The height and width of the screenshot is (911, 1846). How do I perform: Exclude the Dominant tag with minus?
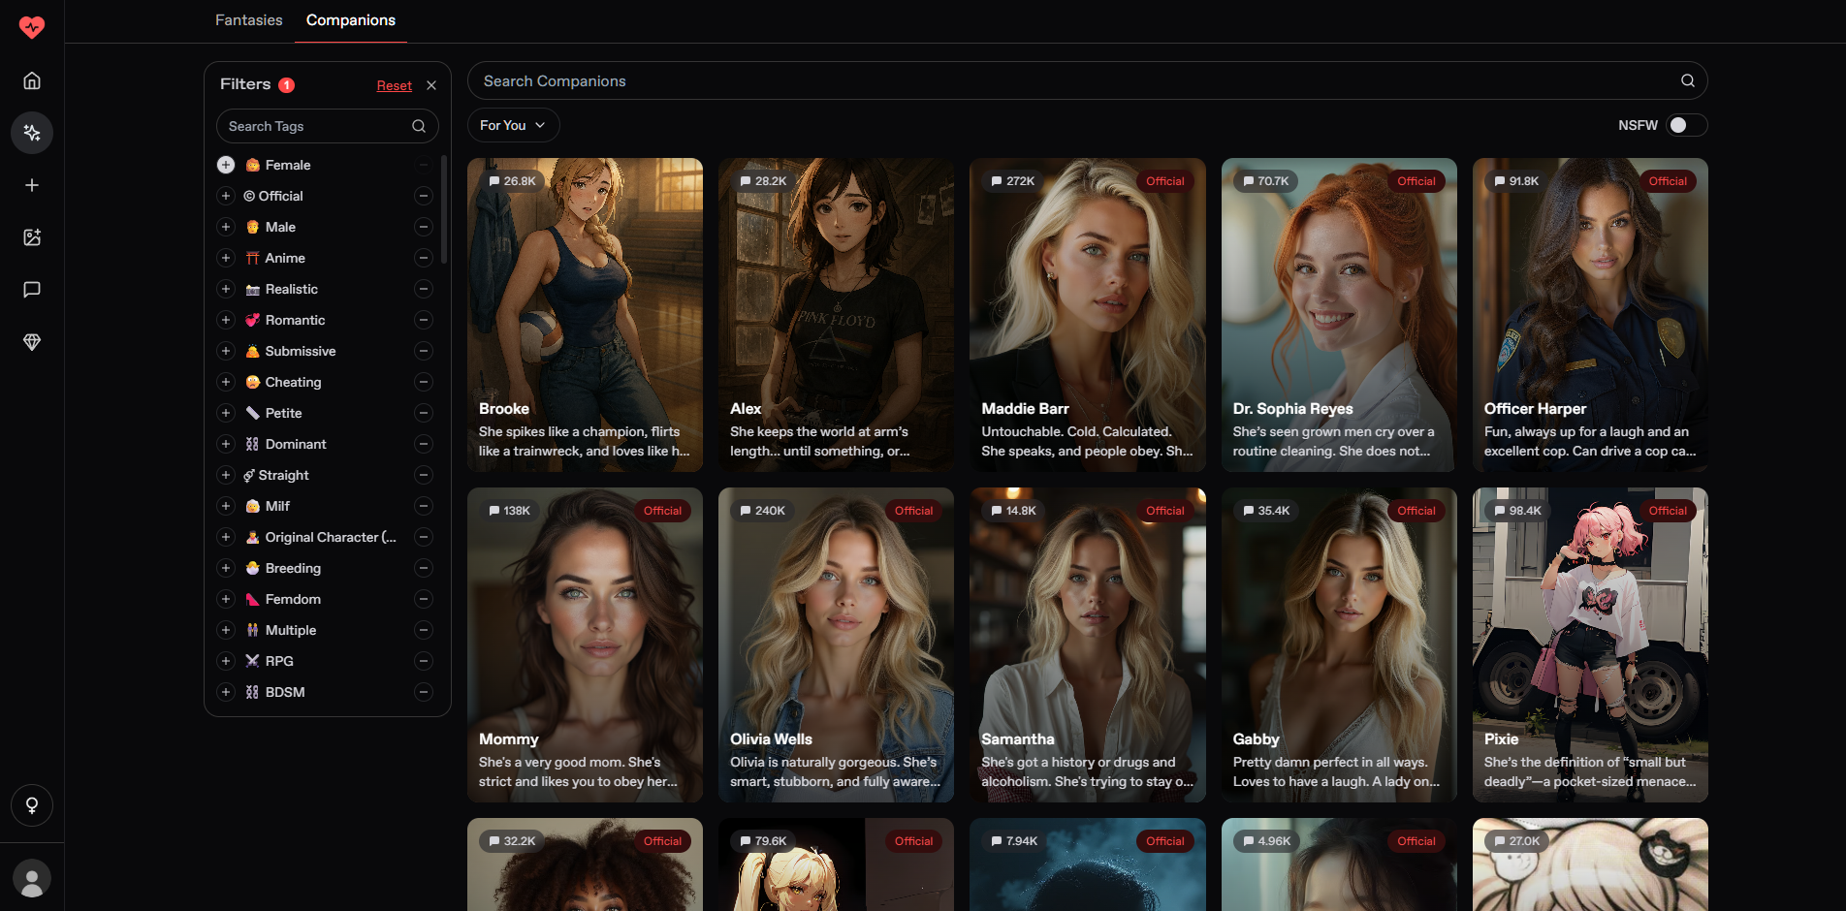pos(424,444)
